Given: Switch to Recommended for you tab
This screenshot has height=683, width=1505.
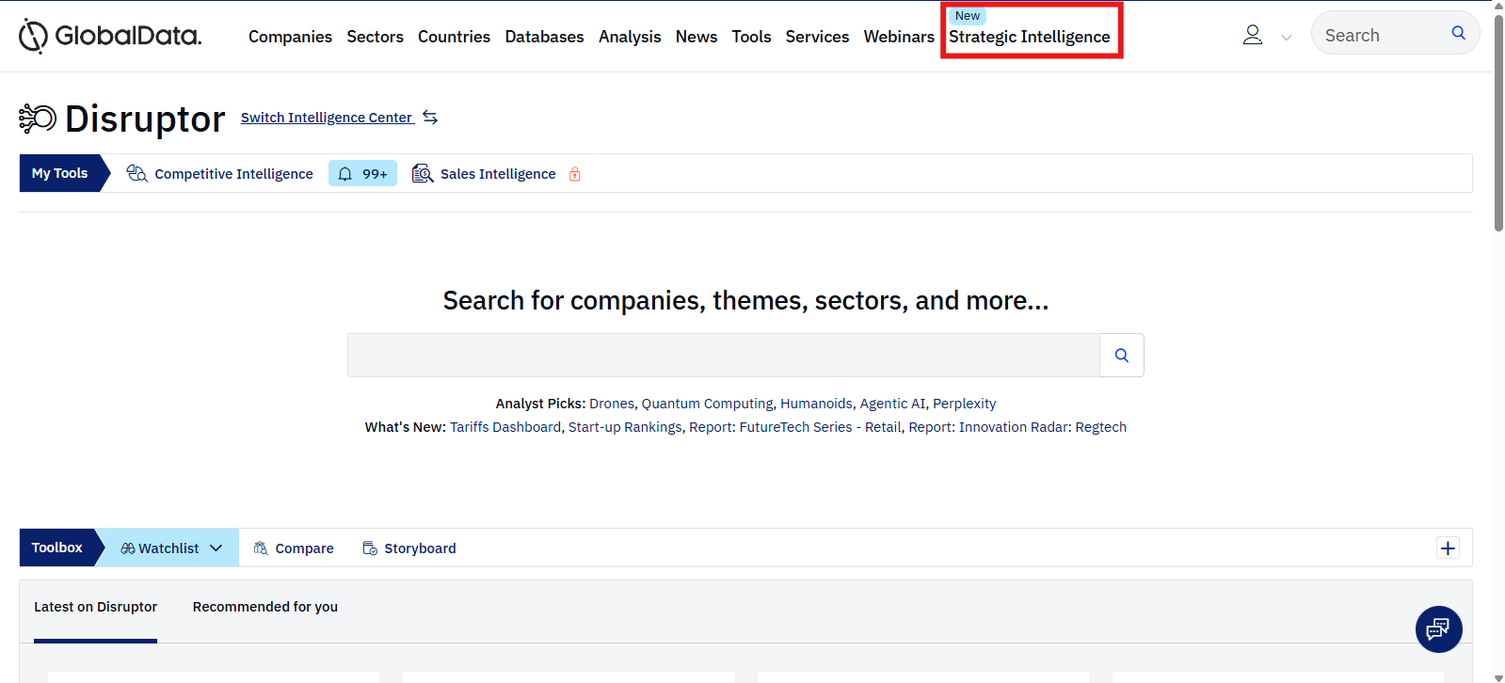Looking at the screenshot, I should tap(264, 607).
